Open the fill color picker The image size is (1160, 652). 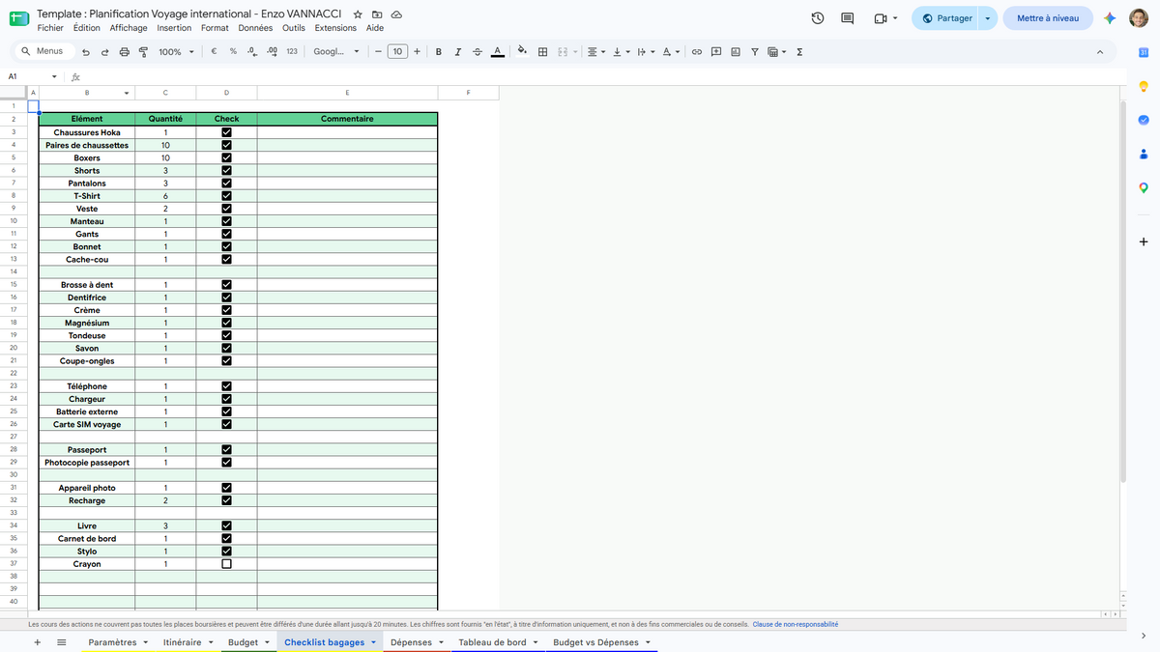(x=522, y=51)
